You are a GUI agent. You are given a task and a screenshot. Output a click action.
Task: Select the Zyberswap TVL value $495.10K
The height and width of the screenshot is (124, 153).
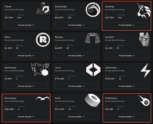point(110,78)
